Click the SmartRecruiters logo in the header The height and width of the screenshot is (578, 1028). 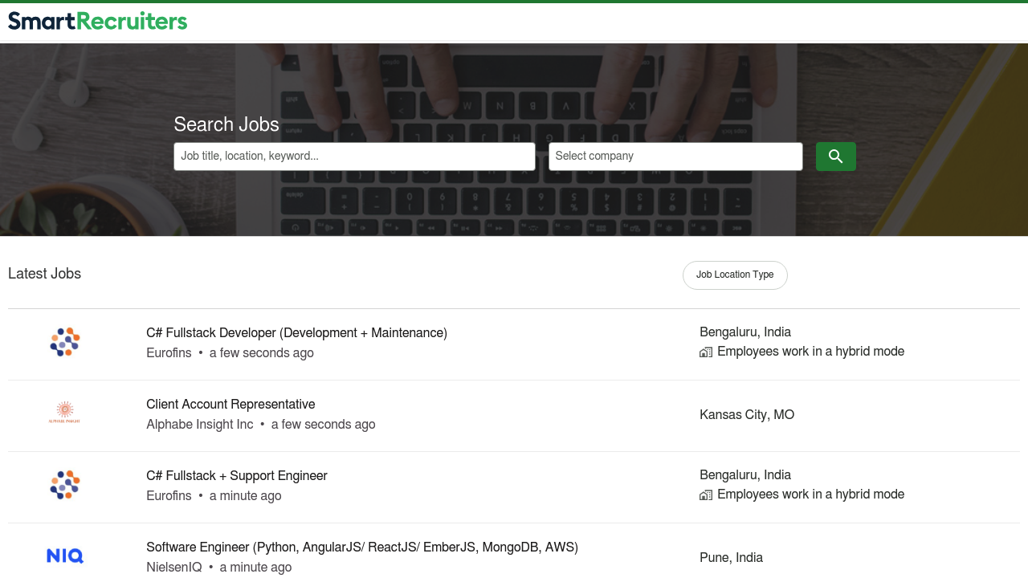click(x=96, y=20)
